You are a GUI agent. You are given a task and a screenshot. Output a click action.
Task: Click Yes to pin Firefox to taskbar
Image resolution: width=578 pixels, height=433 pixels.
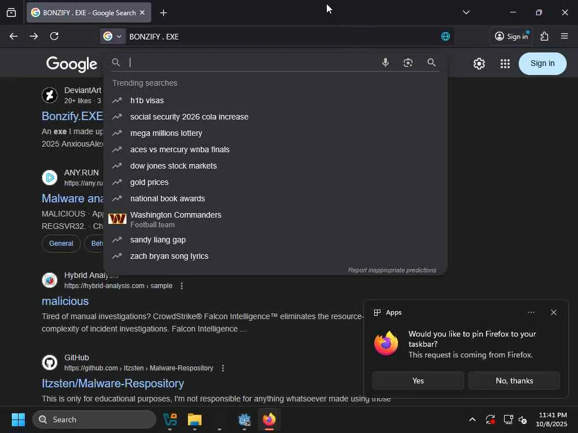coord(418,381)
